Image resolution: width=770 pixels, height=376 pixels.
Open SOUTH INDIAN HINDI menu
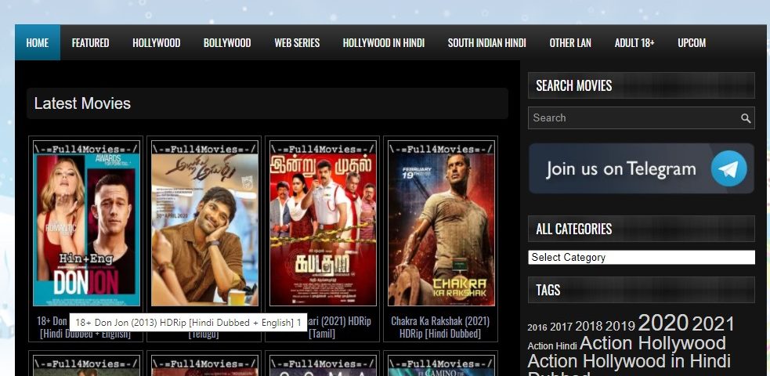point(486,43)
